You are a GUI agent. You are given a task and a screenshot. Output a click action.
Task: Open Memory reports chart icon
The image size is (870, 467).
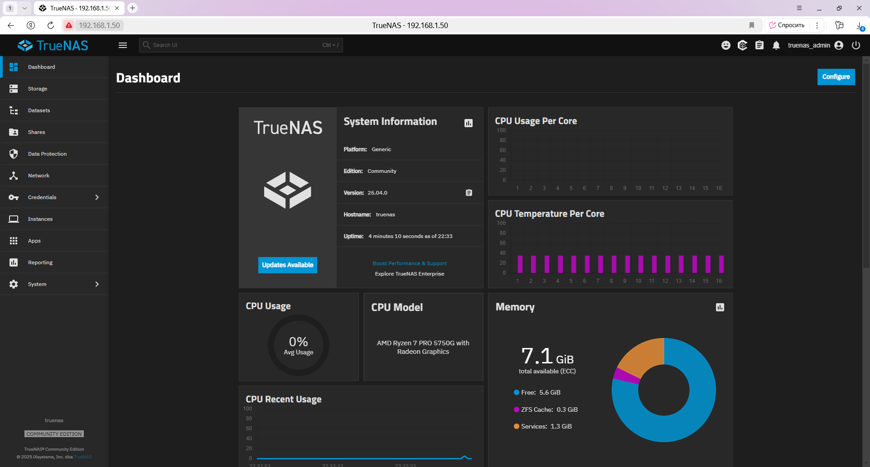pos(720,307)
